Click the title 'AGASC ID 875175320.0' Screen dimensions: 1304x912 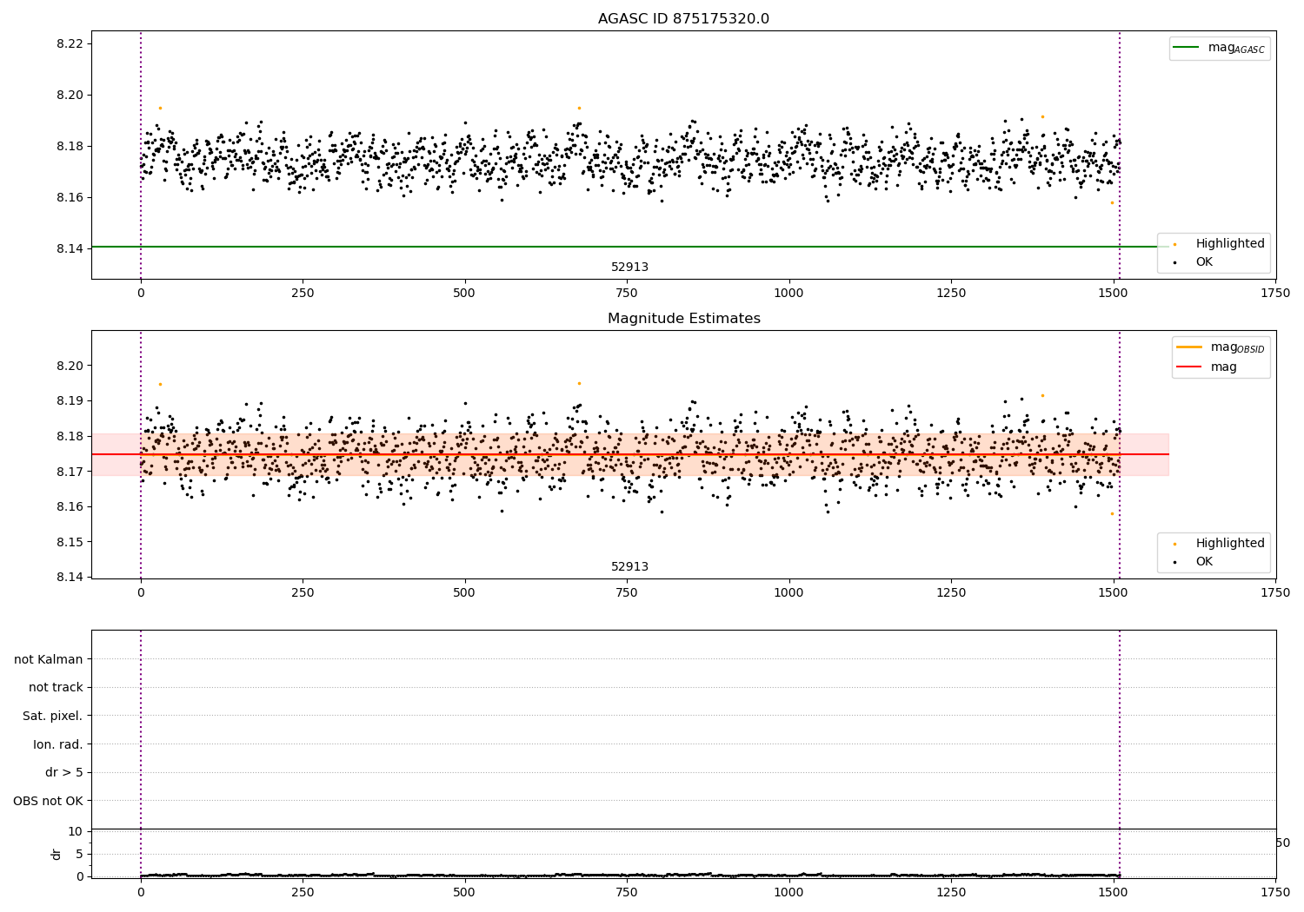683,19
